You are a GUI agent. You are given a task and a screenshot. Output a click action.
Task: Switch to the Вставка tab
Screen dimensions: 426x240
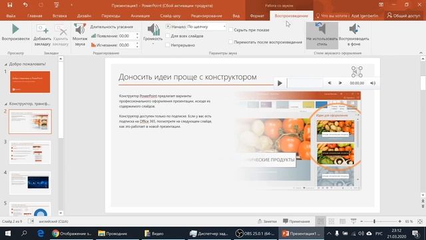pos(60,16)
